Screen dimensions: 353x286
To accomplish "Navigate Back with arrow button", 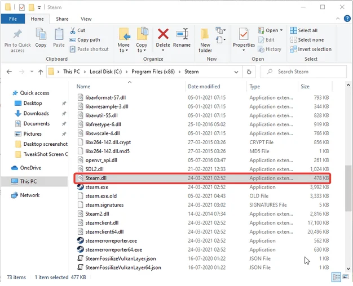I will click(9, 71).
